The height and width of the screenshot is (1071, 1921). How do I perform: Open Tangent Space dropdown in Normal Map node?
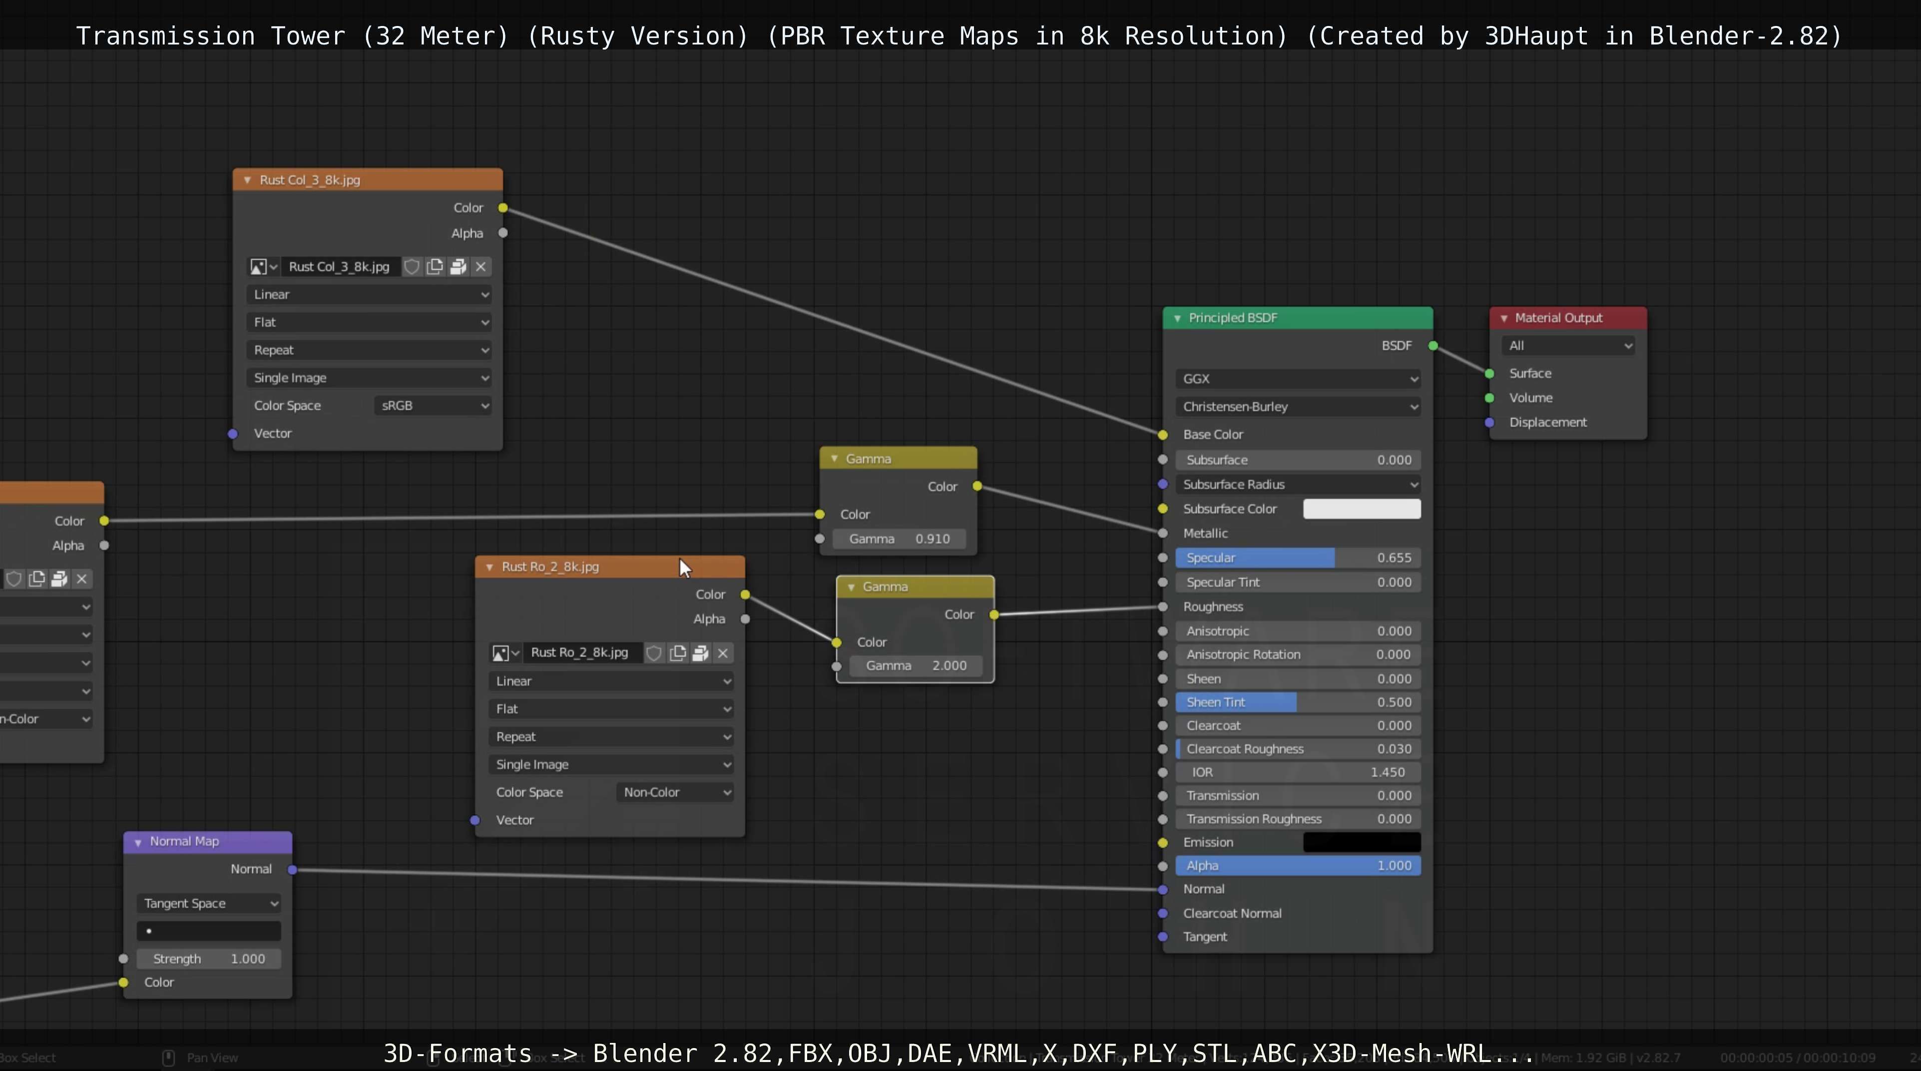pos(210,903)
